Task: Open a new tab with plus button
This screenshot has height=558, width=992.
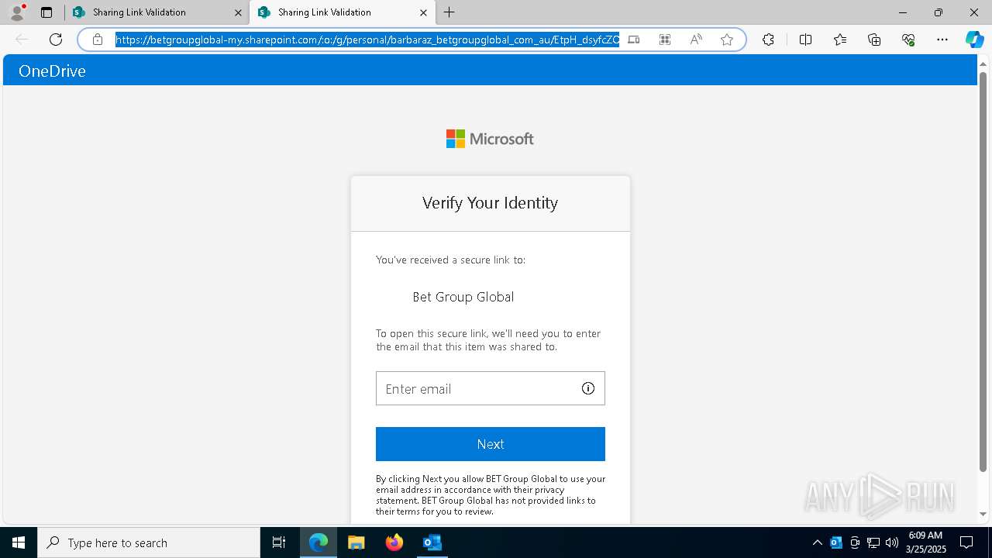Action: point(449,12)
